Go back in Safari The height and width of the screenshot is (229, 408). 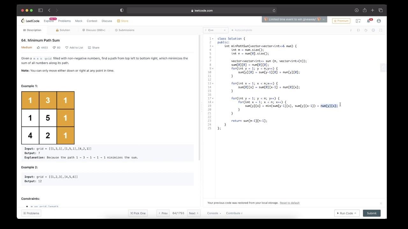(49, 10)
